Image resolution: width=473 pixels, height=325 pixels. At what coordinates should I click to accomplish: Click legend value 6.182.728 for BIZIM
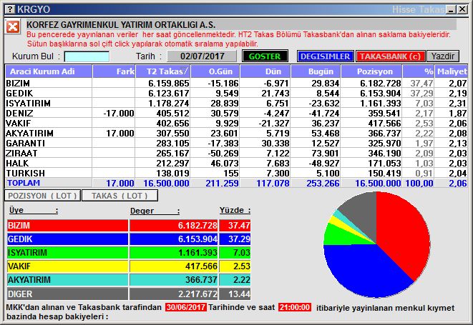[x=198, y=226]
